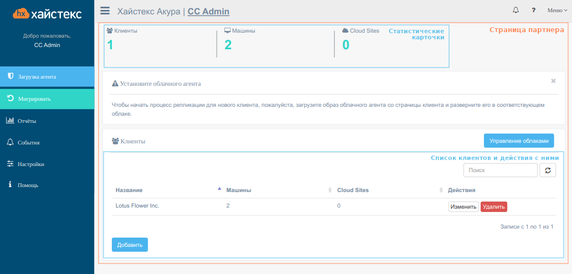
Task: Select Мигрировать in the sidebar
Action: [x=47, y=99]
